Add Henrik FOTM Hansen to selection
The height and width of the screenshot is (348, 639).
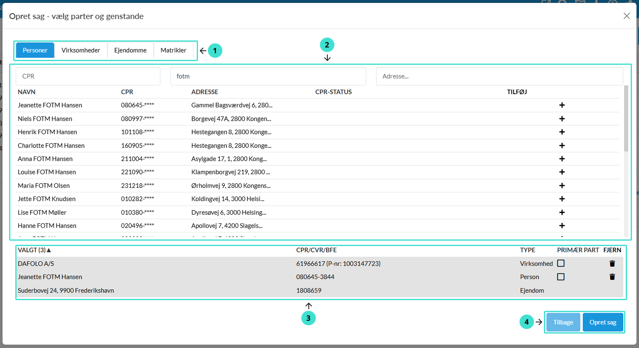point(562,132)
